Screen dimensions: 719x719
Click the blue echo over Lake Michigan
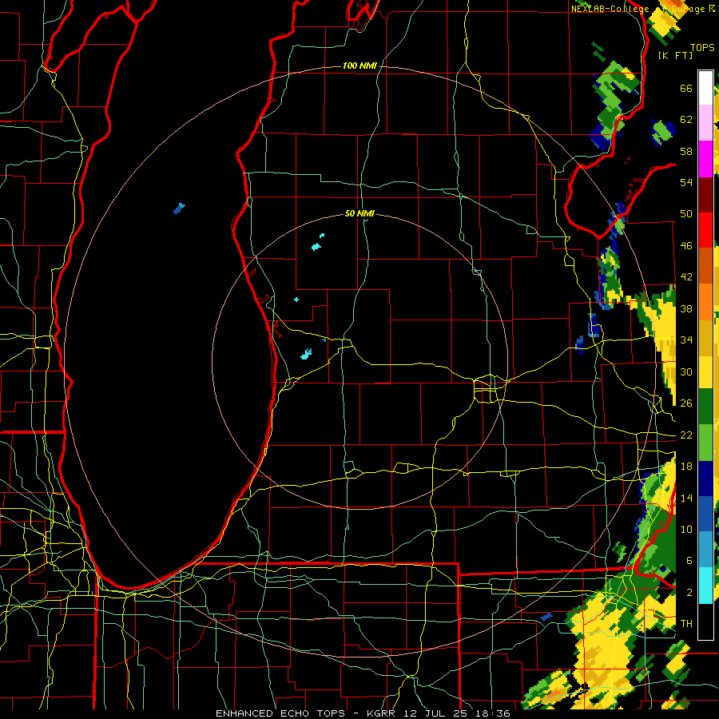[x=179, y=209]
